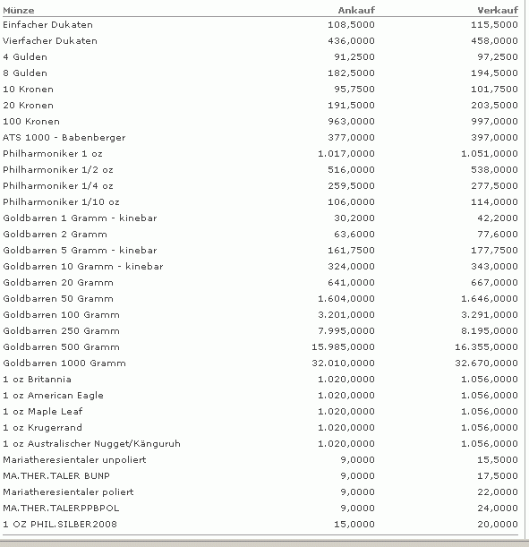
Task: Click Verkauf price 32.670,0000
Action: 486,363
